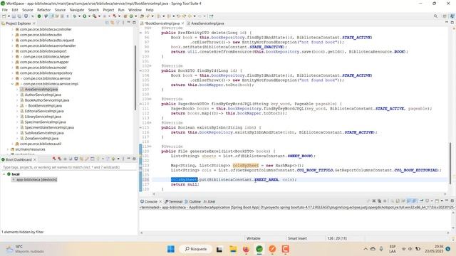This screenshot has height=256, width=456.
Task: Open Display Selected Console dropdown arrow
Action: coord(432,201)
